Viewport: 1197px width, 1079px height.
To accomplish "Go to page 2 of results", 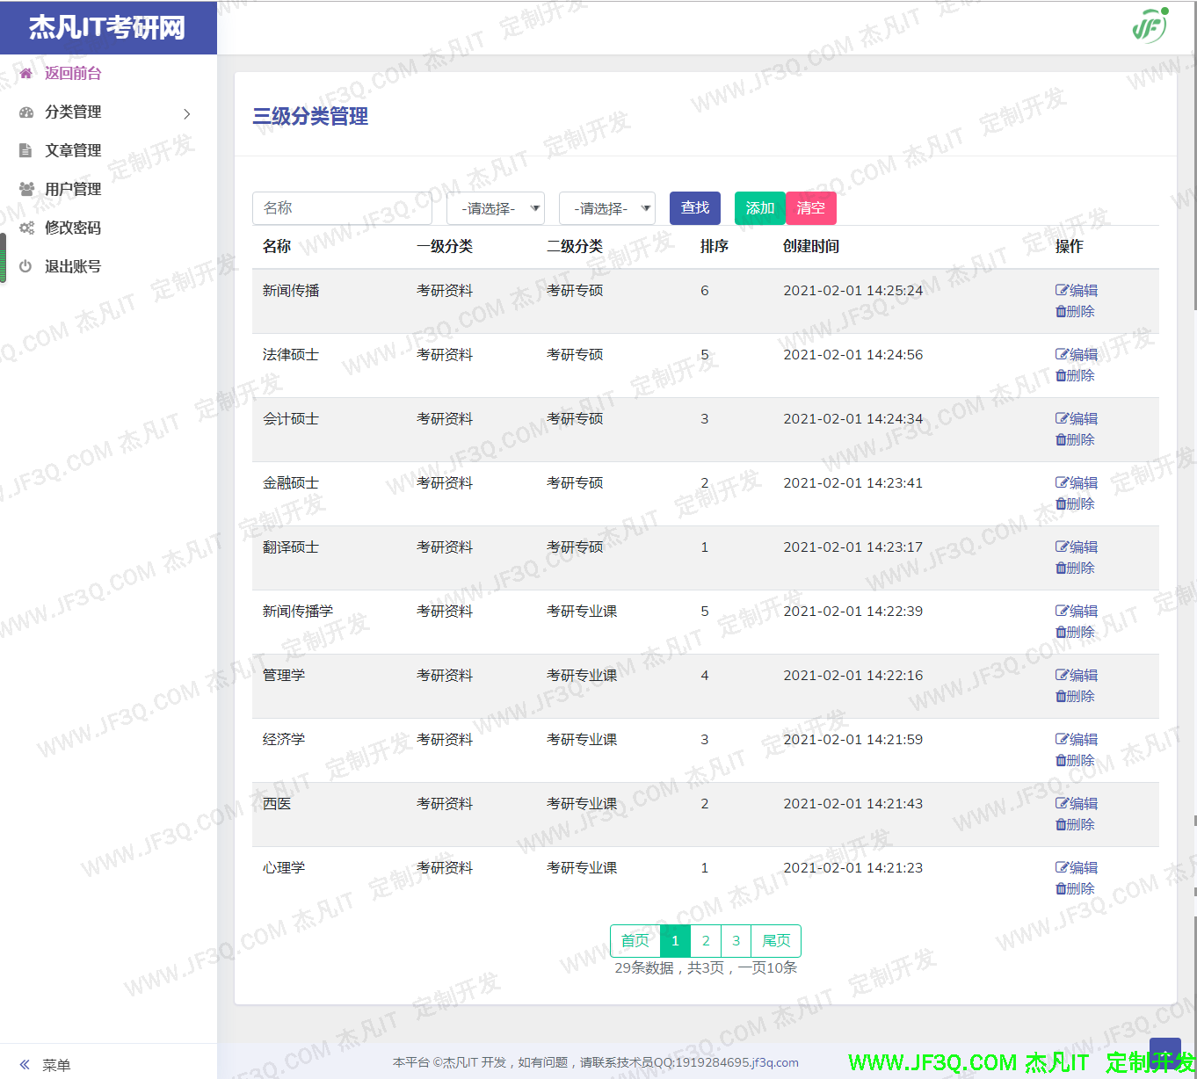I will (x=706, y=941).
